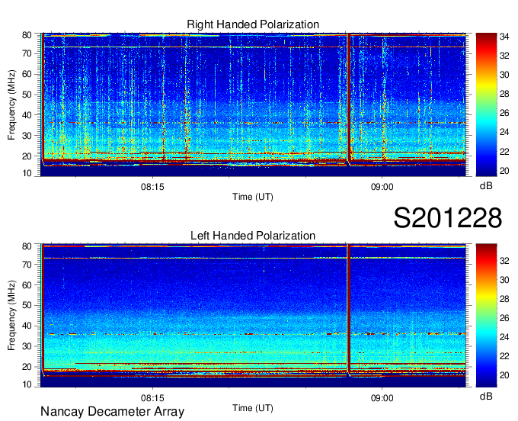This screenshot has width=518, height=421.
Task: Select the upper plot's color scale bar
Action: pos(486,104)
